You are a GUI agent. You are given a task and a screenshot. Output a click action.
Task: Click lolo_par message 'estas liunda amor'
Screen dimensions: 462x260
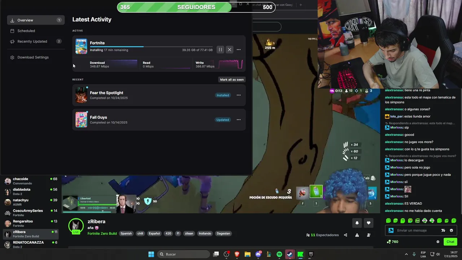(417, 117)
